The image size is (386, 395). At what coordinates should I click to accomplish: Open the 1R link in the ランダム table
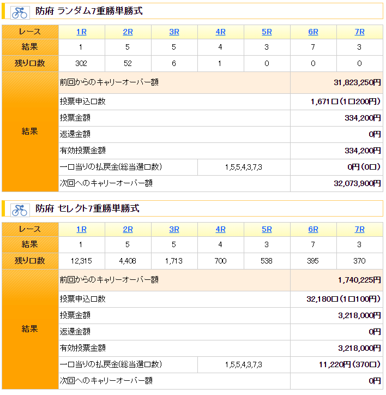[x=81, y=32]
